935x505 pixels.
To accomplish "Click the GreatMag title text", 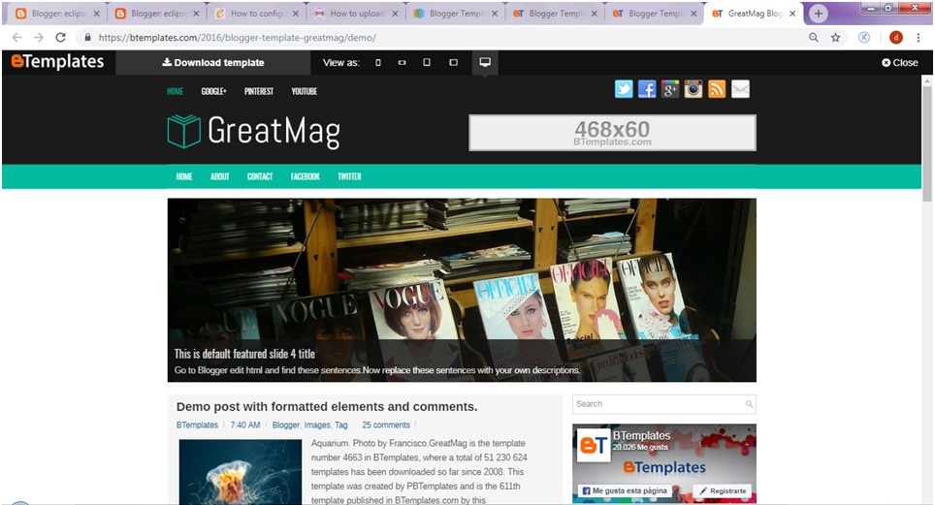I will click(x=274, y=131).
